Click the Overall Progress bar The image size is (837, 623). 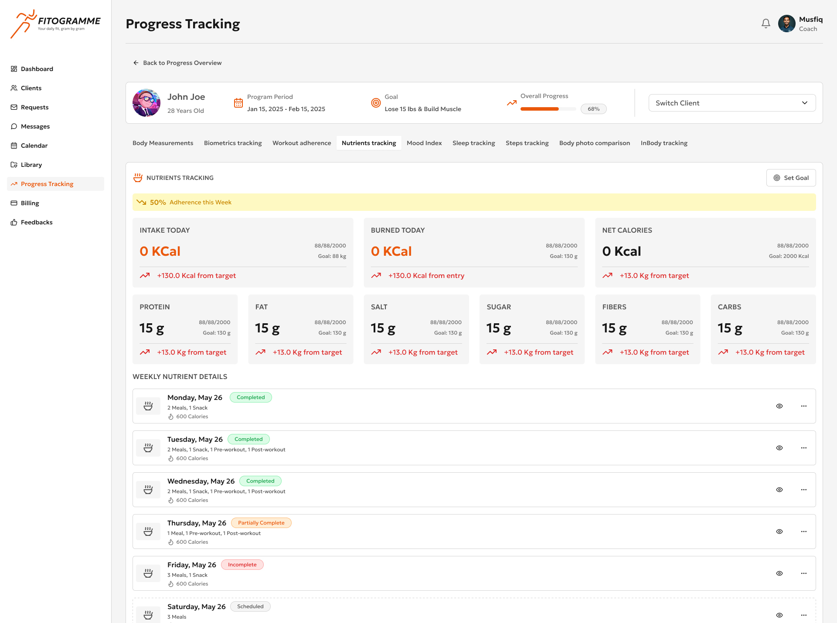(x=548, y=109)
